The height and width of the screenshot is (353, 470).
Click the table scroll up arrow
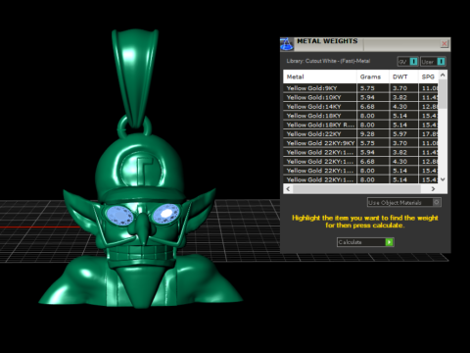443,76
